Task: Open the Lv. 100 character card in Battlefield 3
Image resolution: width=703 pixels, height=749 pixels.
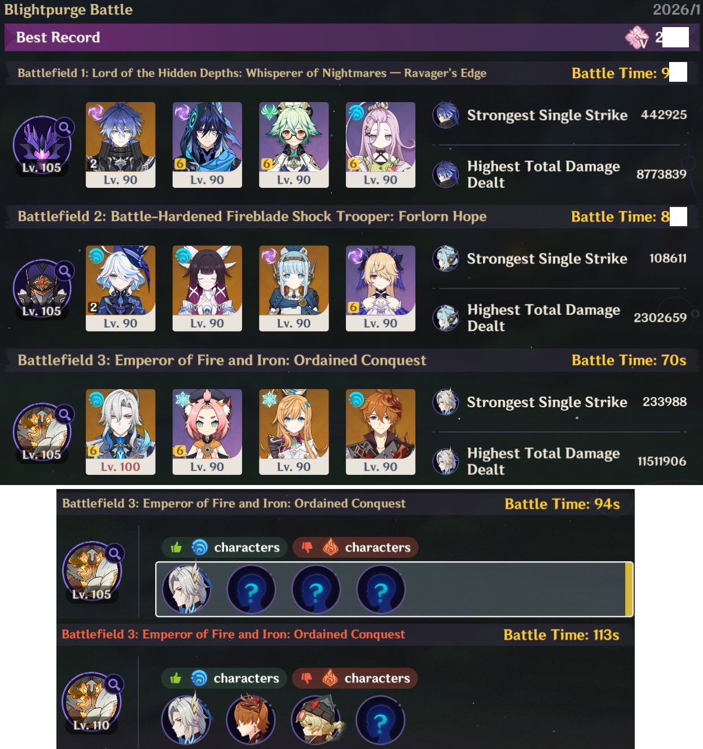Action: click(x=121, y=432)
